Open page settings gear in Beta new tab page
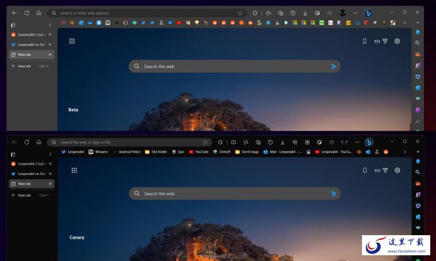 (397, 41)
